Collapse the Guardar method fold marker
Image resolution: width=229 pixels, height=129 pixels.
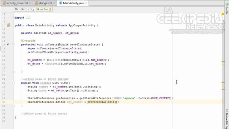coord(14,83)
